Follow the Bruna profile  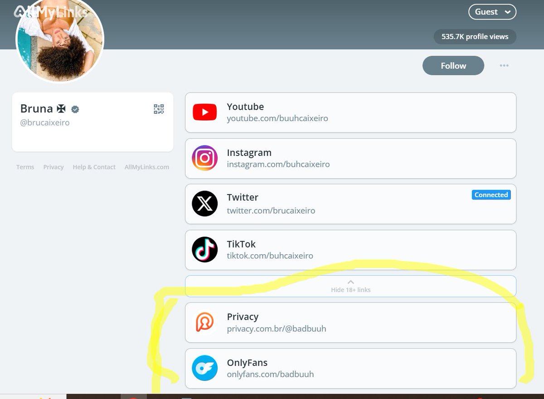(453, 66)
